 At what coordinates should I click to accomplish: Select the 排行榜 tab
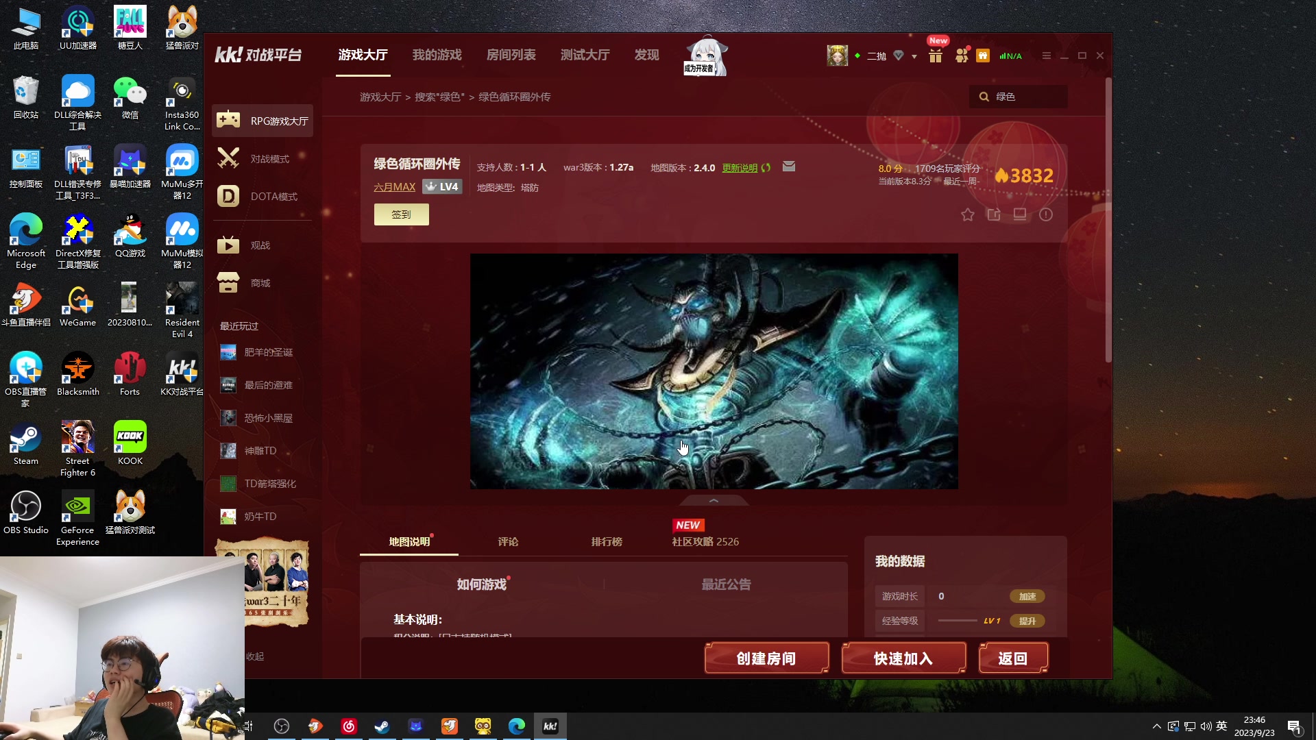tap(607, 542)
